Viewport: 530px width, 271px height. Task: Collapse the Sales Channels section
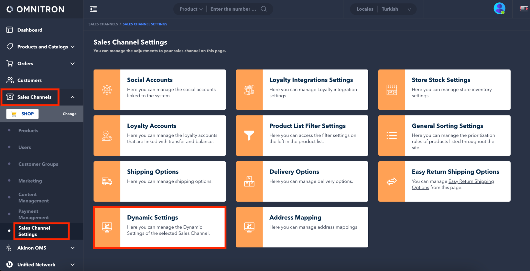(72, 97)
